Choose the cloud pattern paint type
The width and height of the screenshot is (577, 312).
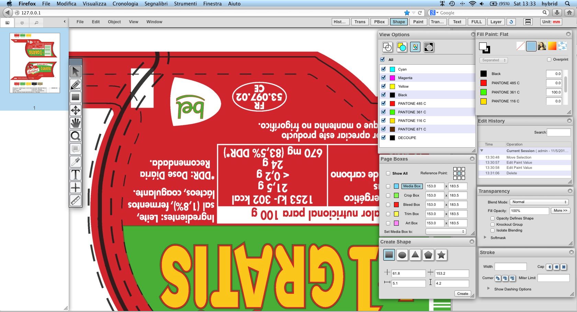click(x=563, y=46)
